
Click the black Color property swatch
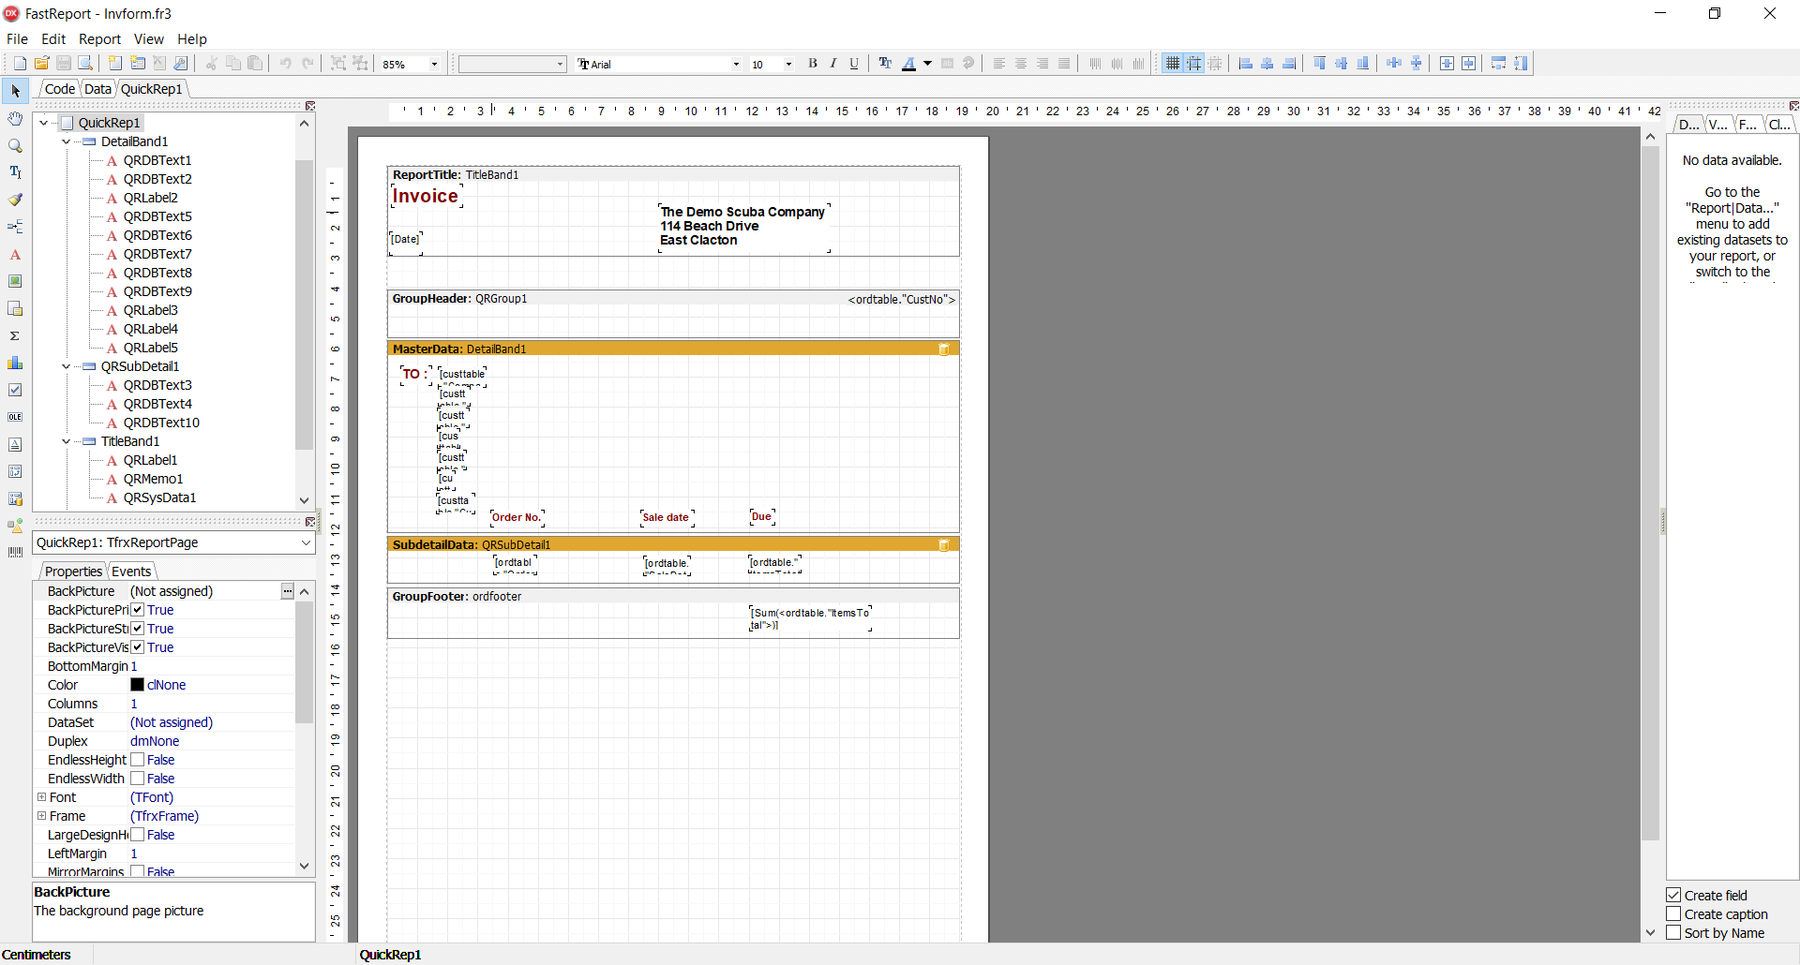click(x=137, y=685)
